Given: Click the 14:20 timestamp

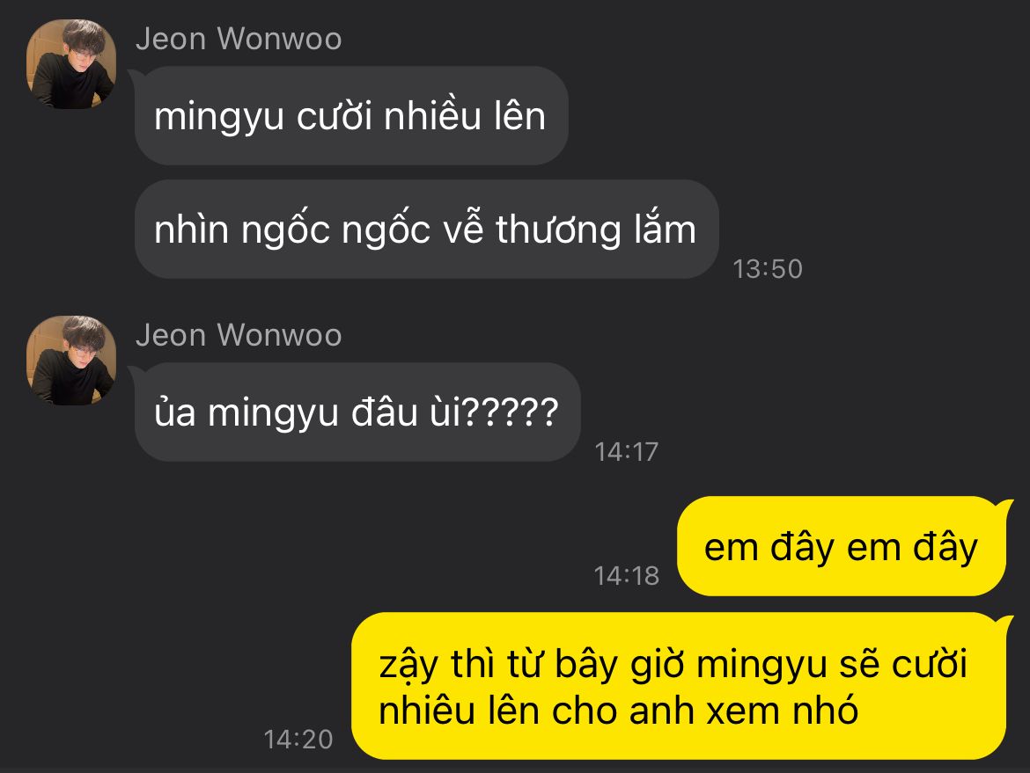Looking at the screenshot, I should (298, 740).
